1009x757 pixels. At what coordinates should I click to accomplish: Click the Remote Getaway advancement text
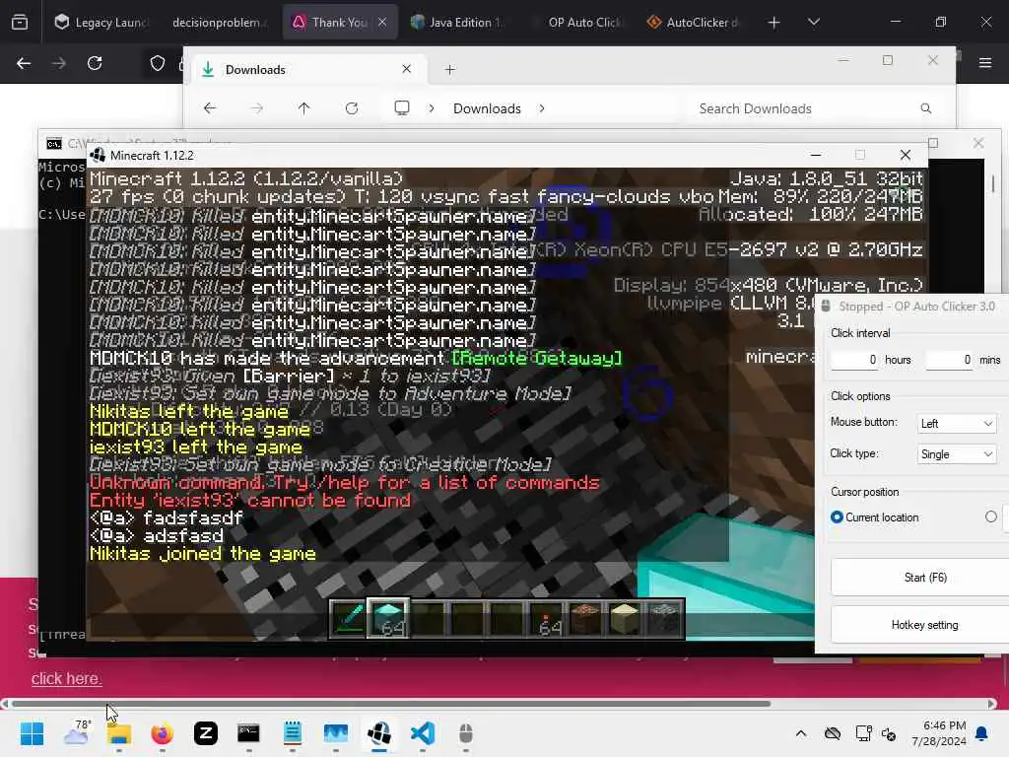click(x=537, y=358)
